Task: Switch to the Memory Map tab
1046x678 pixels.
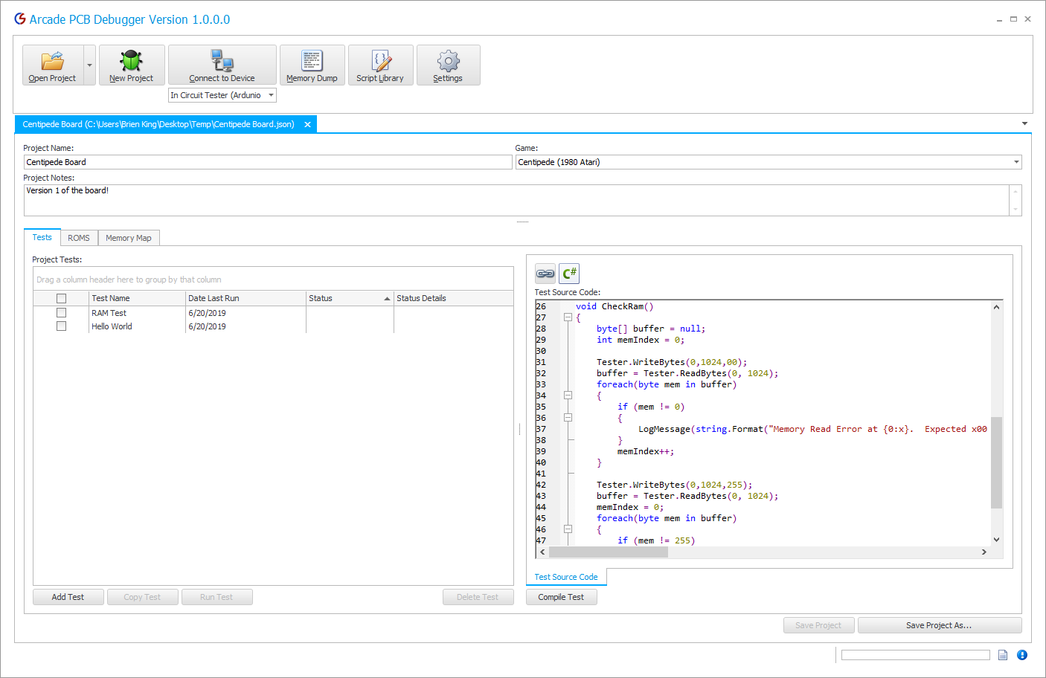Action: tap(128, 238)
